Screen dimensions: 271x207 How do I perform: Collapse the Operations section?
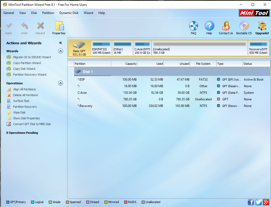point(60,83)
